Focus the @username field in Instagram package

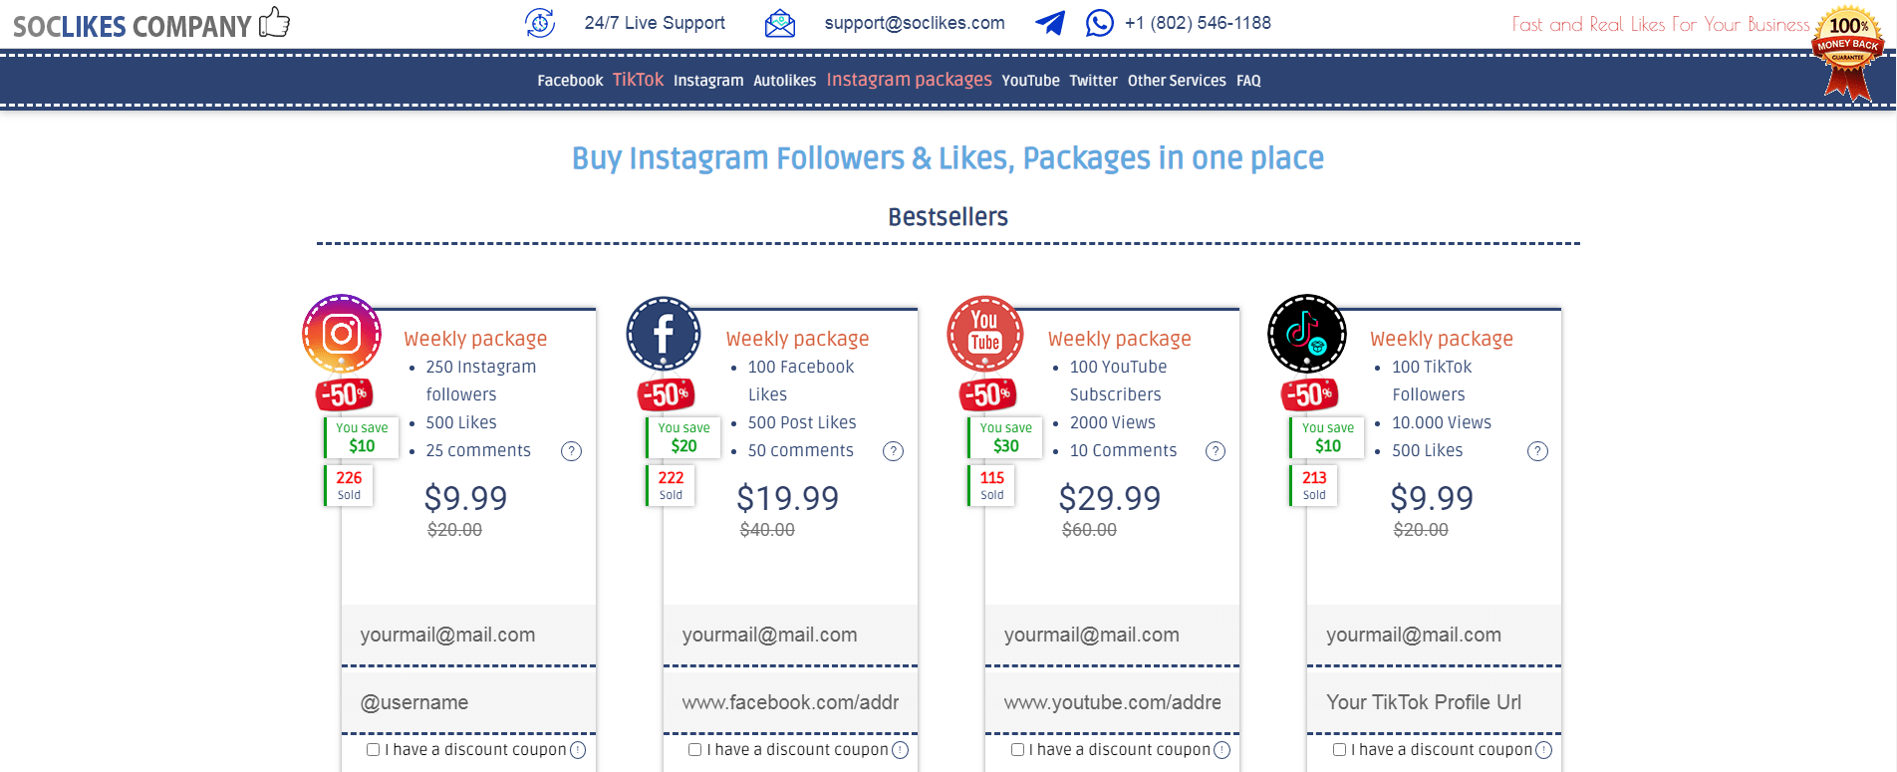pos(468,702)
